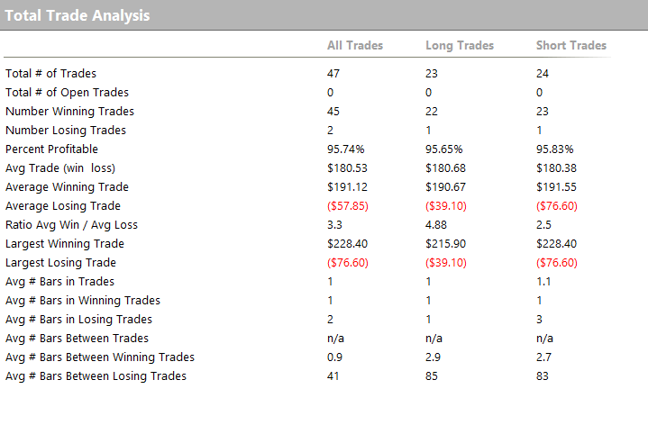
Task: Click the Total Trade Analysis header
Action: pos(78,15)
